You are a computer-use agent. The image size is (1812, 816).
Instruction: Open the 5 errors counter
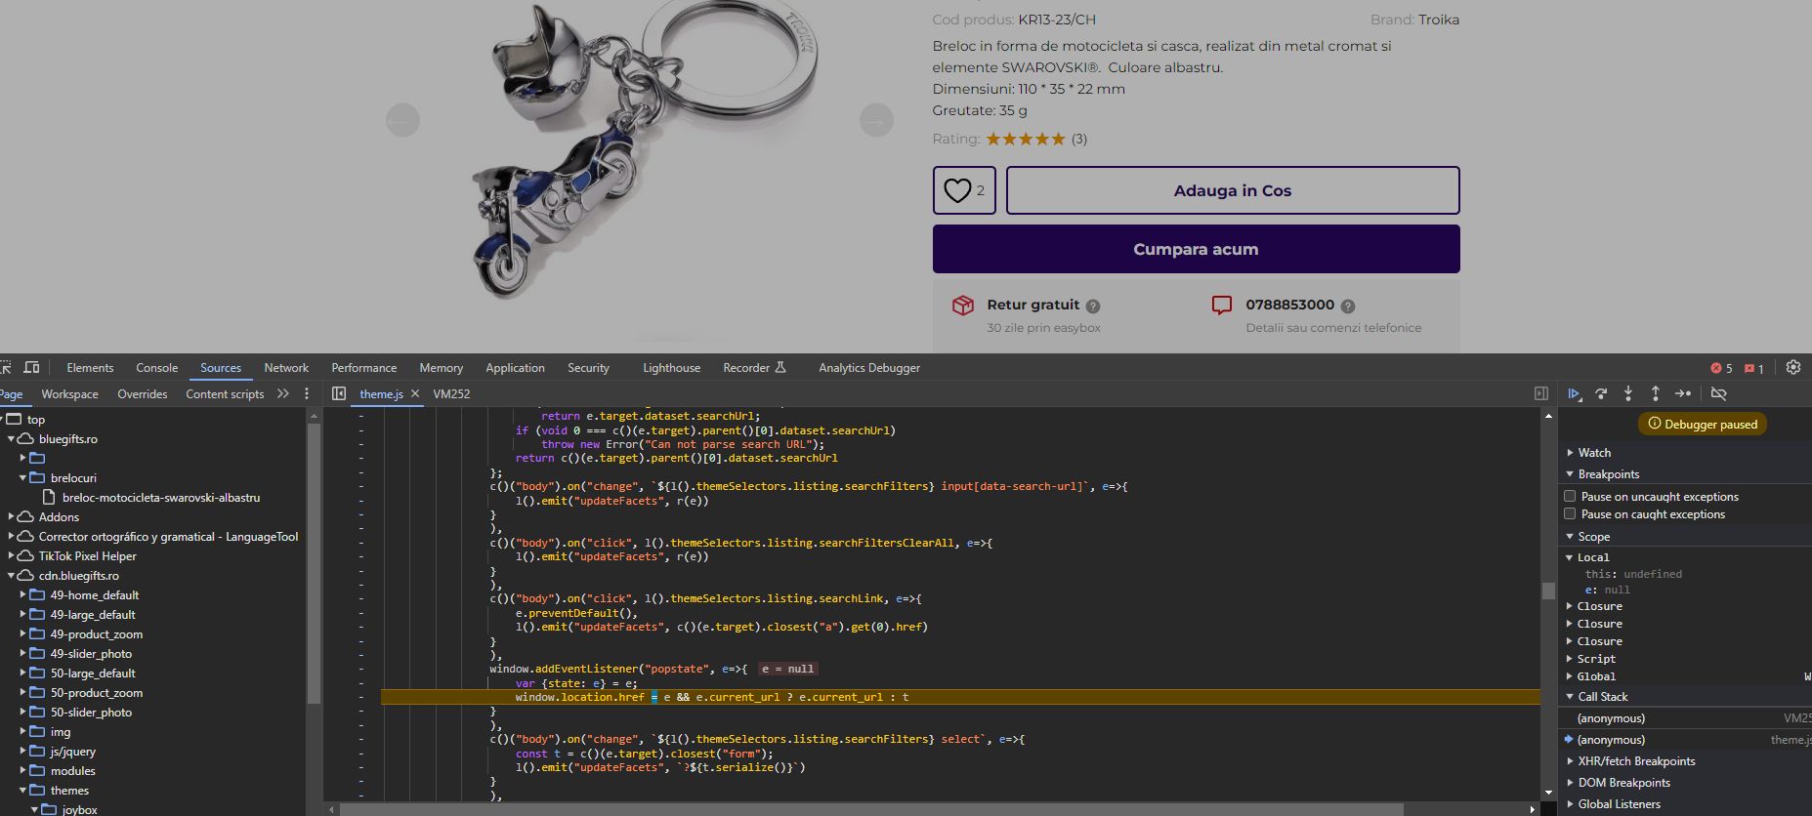1721,368
